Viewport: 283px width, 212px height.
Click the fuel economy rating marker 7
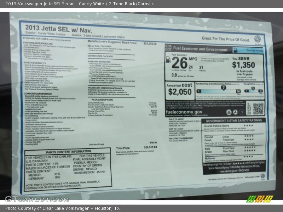point(224,88)
